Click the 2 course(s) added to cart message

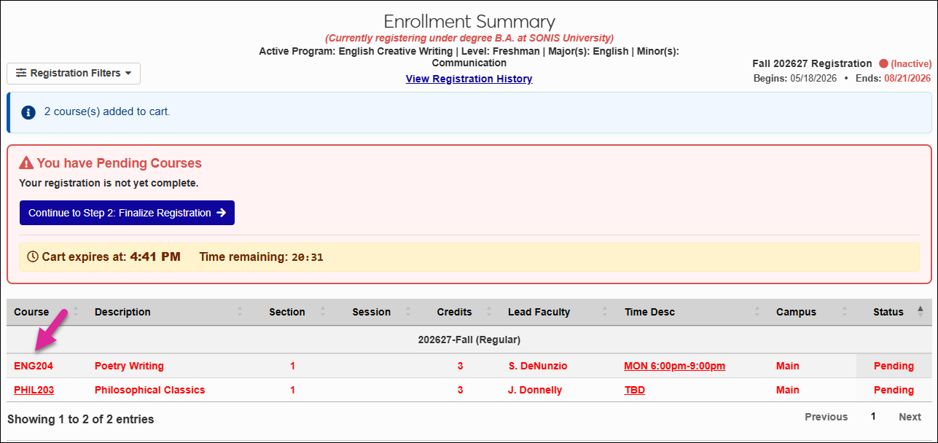click(107, 112)
